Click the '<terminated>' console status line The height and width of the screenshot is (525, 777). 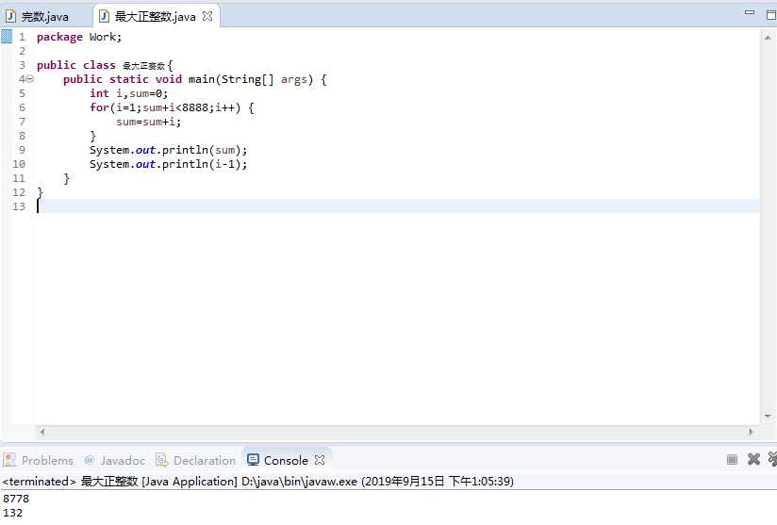pos(257,482)
